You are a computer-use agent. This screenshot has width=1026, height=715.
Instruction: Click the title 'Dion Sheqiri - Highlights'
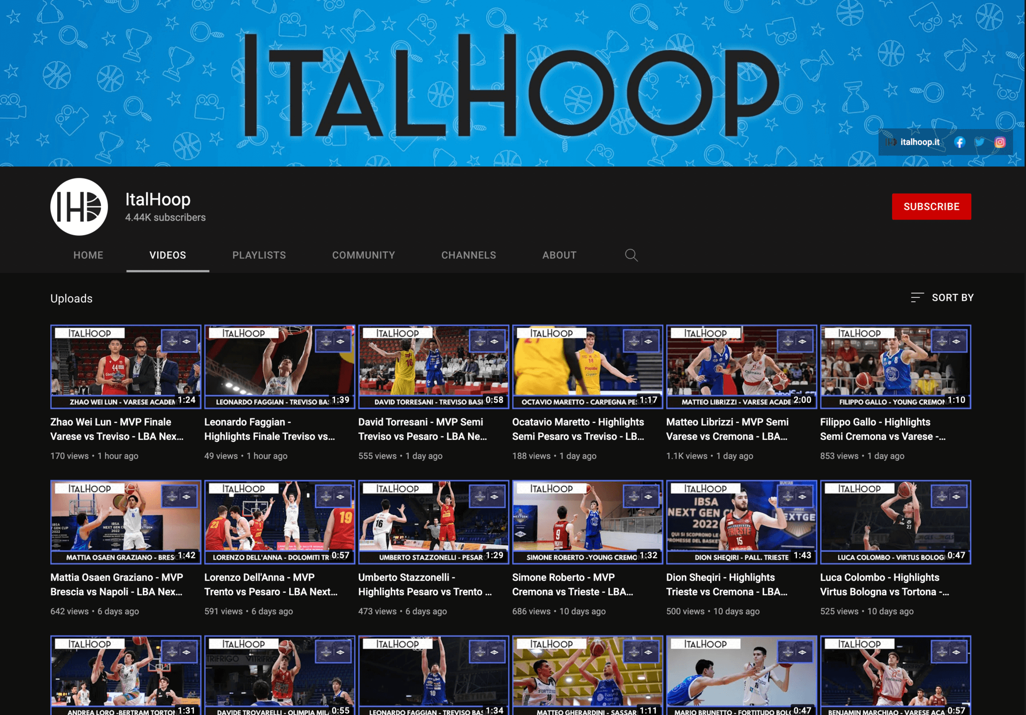pos(727,585)
